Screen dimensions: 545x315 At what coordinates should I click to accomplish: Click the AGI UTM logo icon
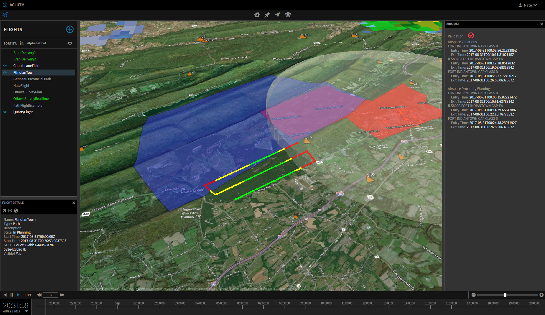click(x=5, y=5)
